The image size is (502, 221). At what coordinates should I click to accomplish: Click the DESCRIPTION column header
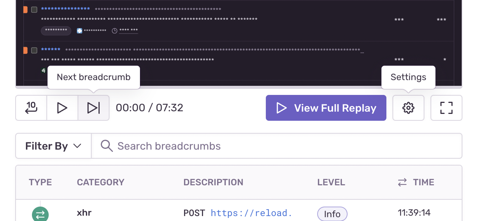click(x=213, y=182)
